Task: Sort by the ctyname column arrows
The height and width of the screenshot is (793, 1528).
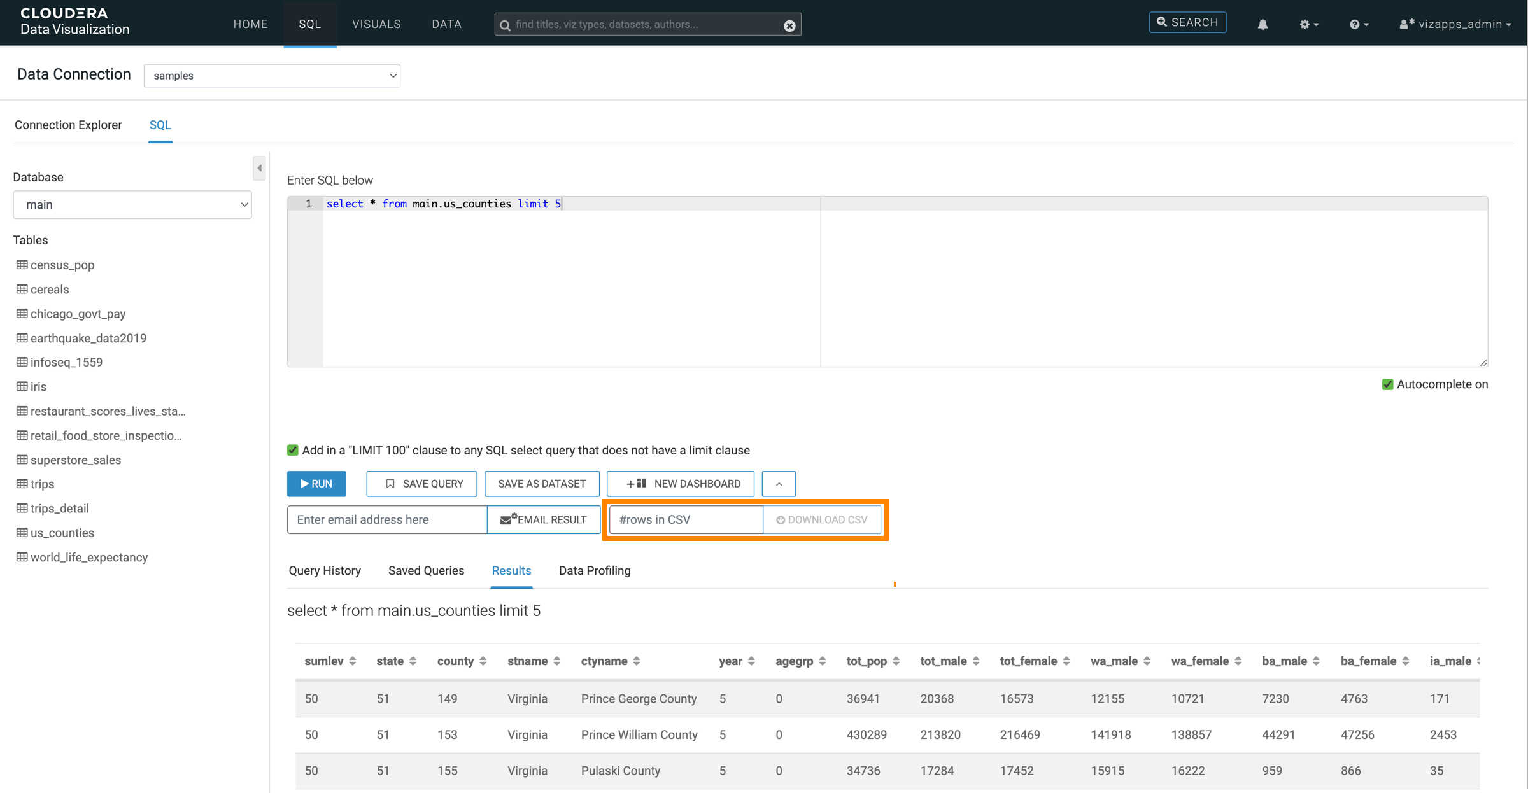Action: coord(637,661)
